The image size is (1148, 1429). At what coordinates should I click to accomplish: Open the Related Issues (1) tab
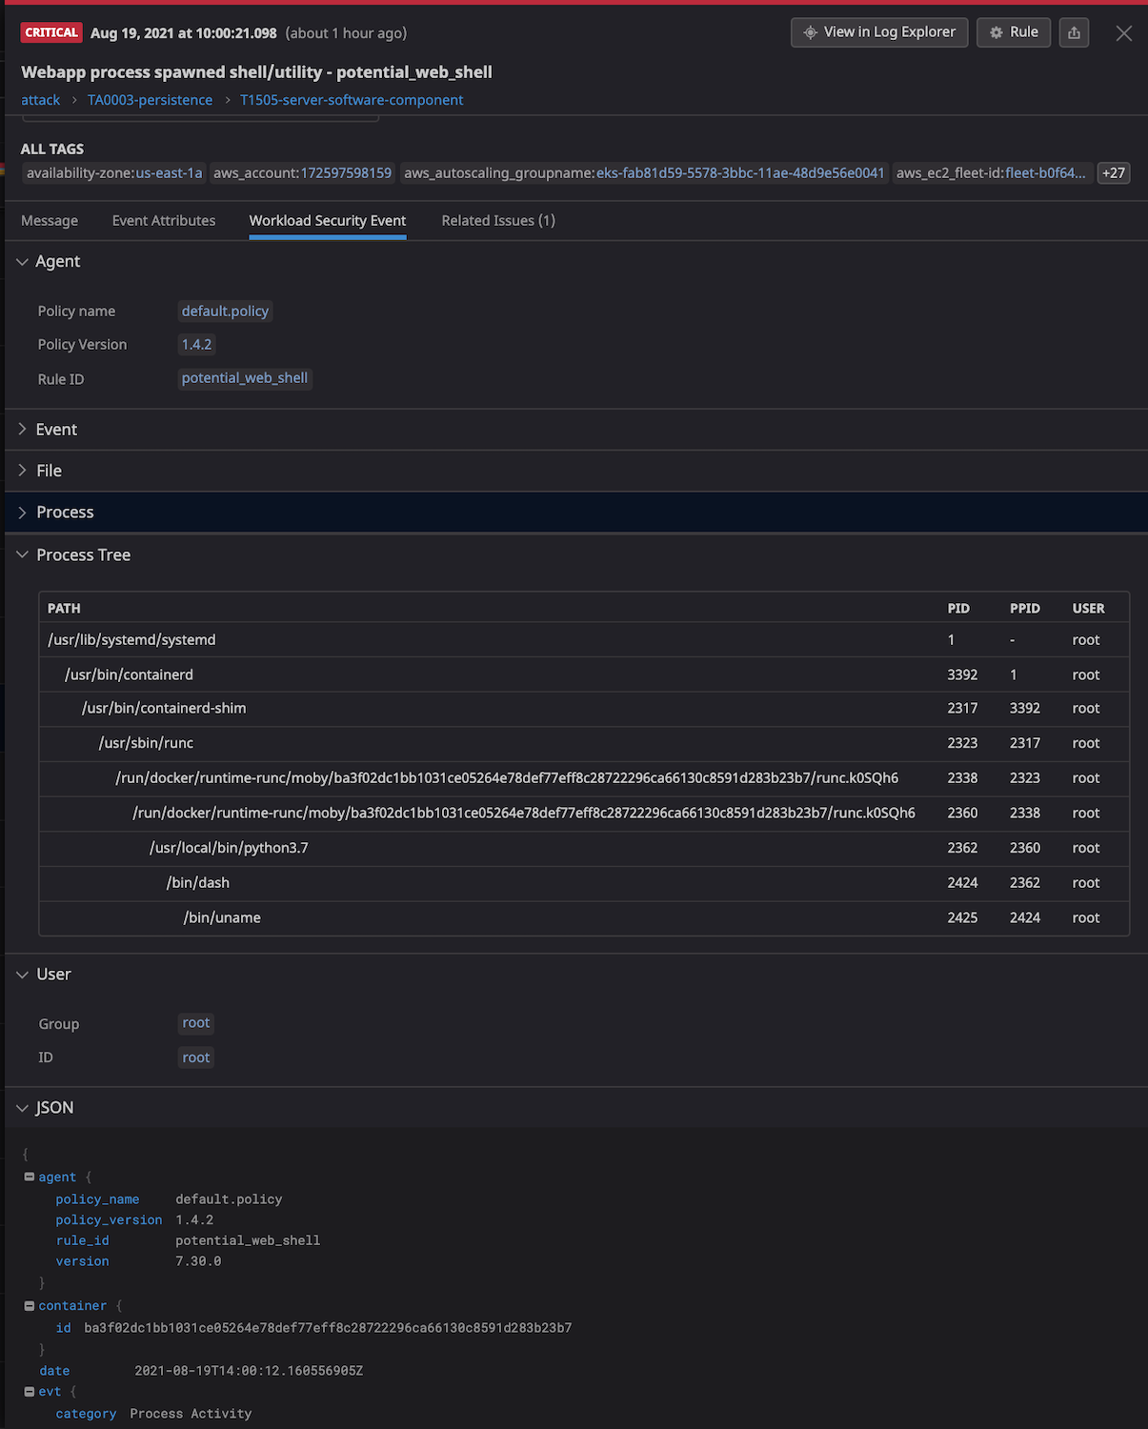[x=497, y=220]
